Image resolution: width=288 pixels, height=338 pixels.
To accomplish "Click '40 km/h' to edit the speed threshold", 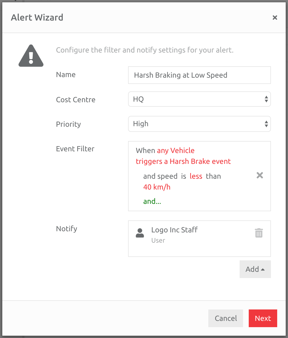I will 157,187.
